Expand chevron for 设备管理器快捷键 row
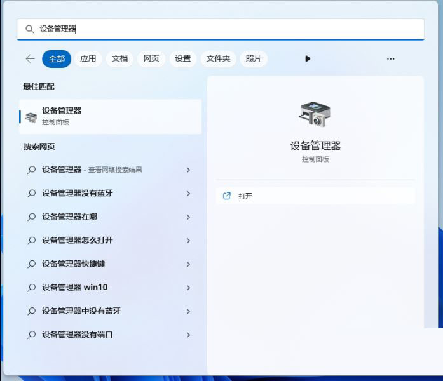443x381 pixels. (188, 264)
